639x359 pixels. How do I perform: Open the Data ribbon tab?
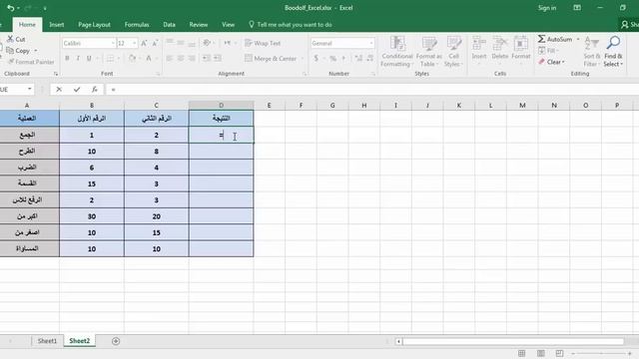coord(169,24)
